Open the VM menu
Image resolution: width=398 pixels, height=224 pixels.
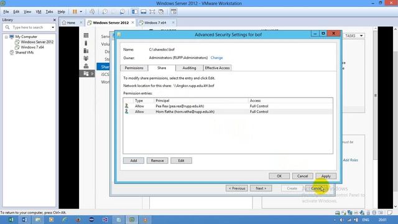(39, 12)
